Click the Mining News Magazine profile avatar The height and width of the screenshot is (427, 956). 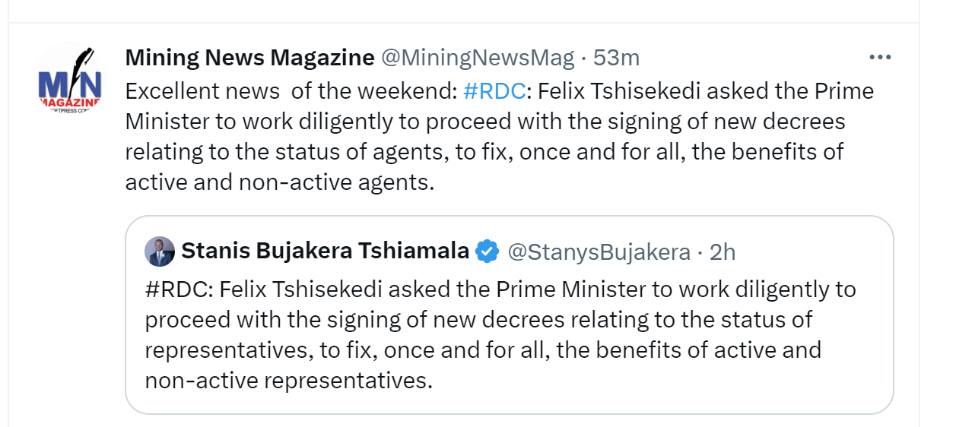(x=70, y=80)
